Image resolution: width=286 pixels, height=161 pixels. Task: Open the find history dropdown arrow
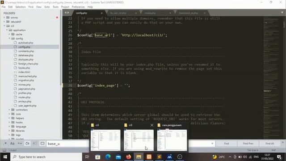212,144
